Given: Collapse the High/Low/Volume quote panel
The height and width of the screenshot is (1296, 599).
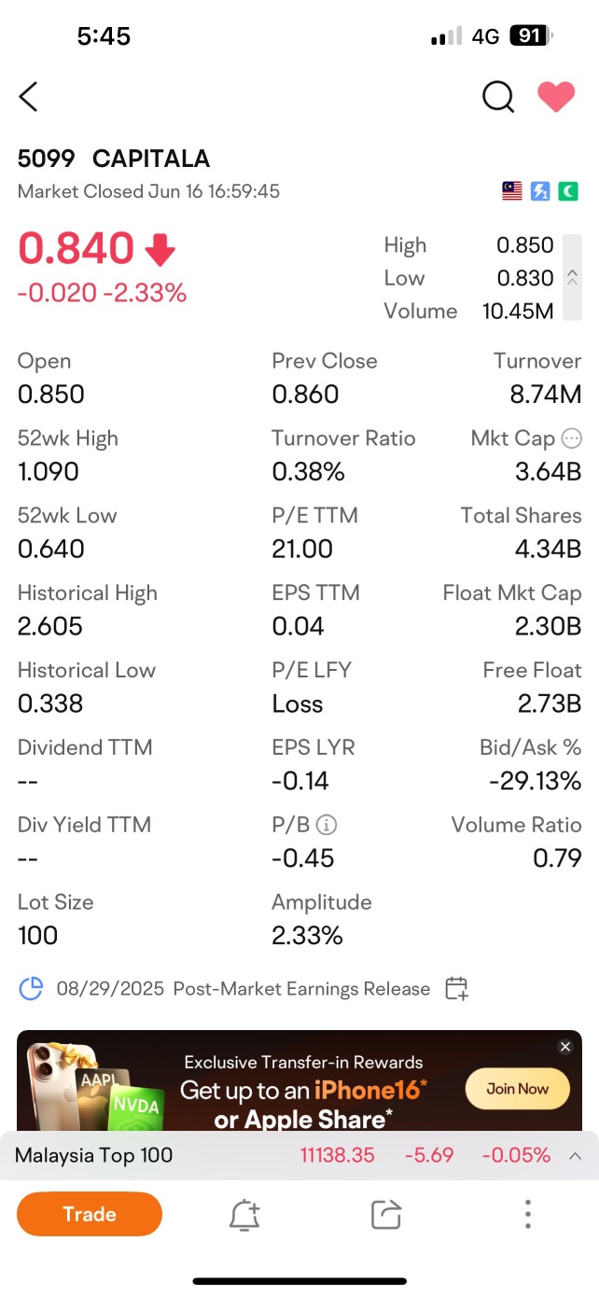Looking at the screenshot, I should (573, 277).
